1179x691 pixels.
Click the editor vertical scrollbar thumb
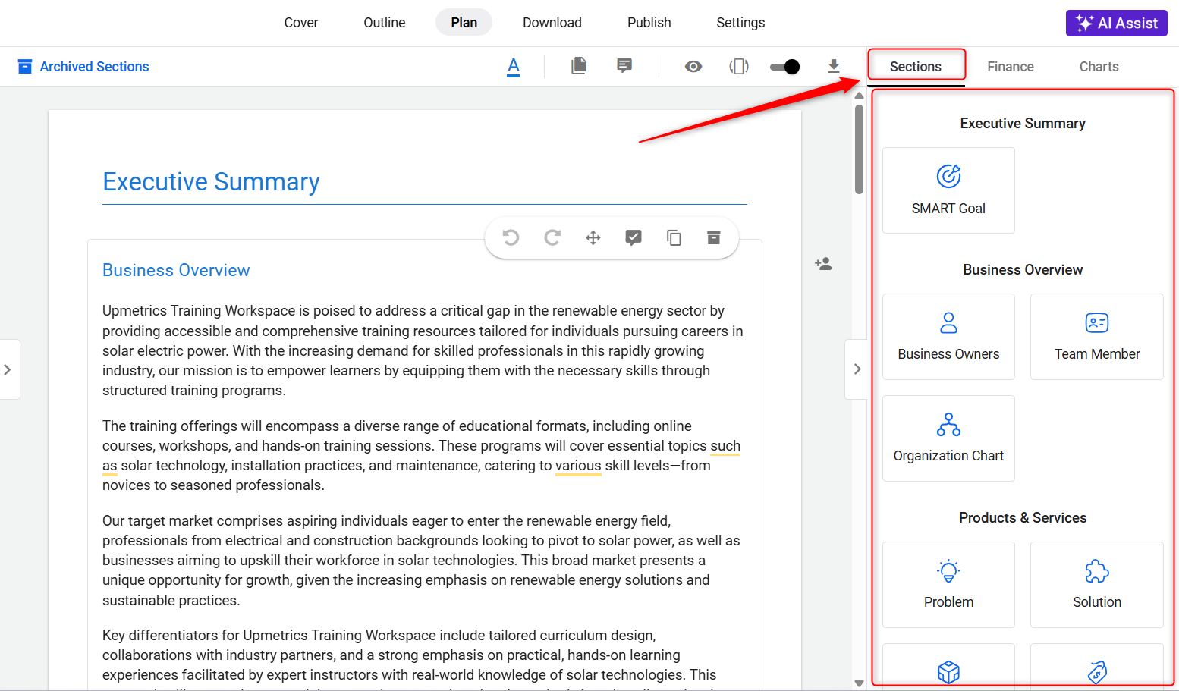(859, 149)
